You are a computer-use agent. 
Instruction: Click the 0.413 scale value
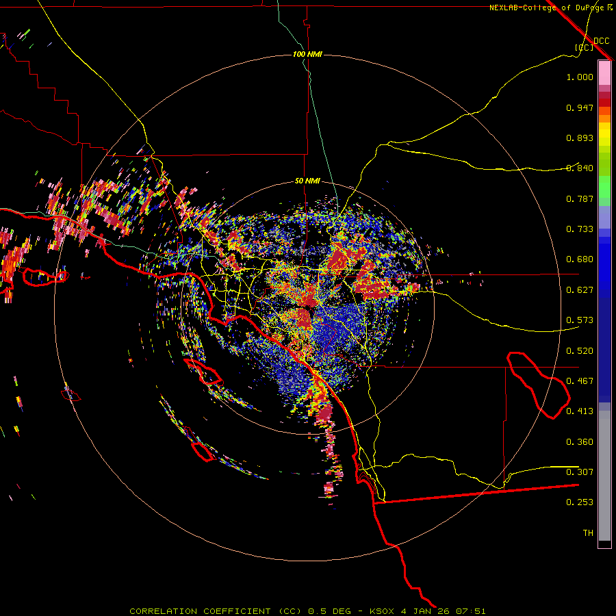[580, 411]
